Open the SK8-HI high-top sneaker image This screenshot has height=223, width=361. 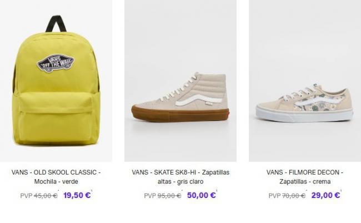(180, 80)
